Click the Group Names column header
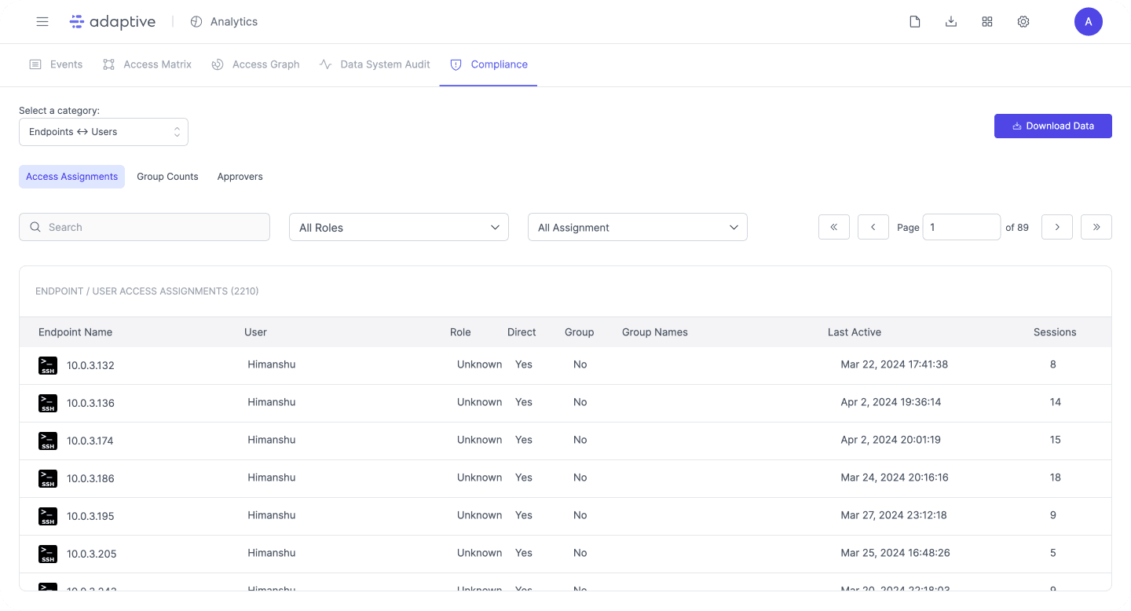The height and width of the screenshot is (611, 1131). [x=655, y=332]
